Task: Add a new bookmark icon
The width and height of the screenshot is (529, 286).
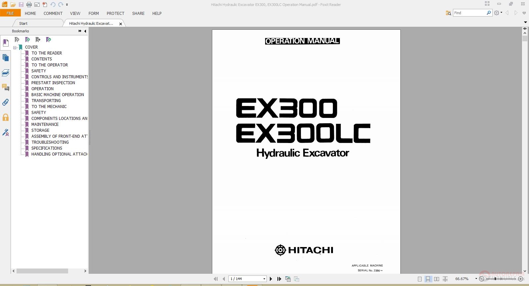Action: click(x=27, y=40)
